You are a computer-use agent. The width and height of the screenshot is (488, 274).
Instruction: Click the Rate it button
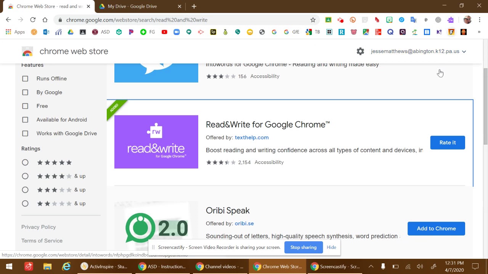(x=448, y=142)
